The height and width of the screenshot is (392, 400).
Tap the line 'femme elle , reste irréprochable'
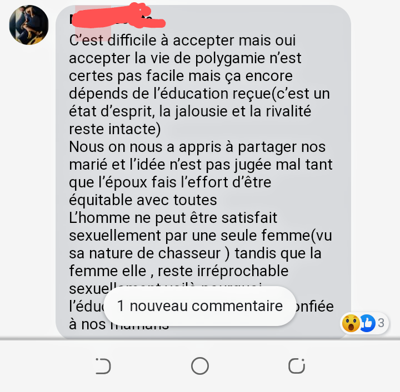coord(178,271)
